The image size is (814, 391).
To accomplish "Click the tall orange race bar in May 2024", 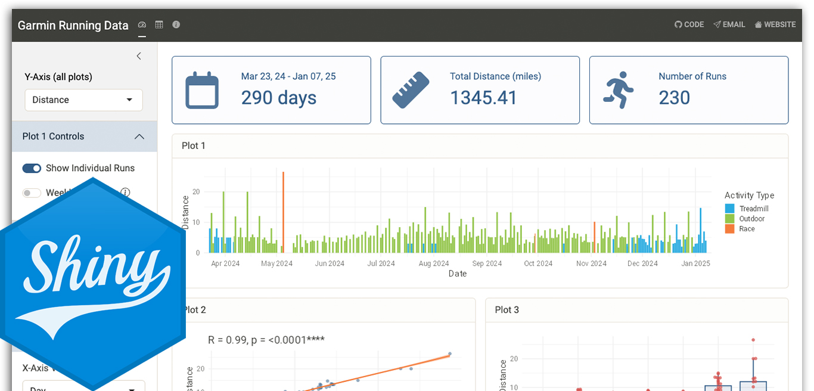I will coord(283,212).
